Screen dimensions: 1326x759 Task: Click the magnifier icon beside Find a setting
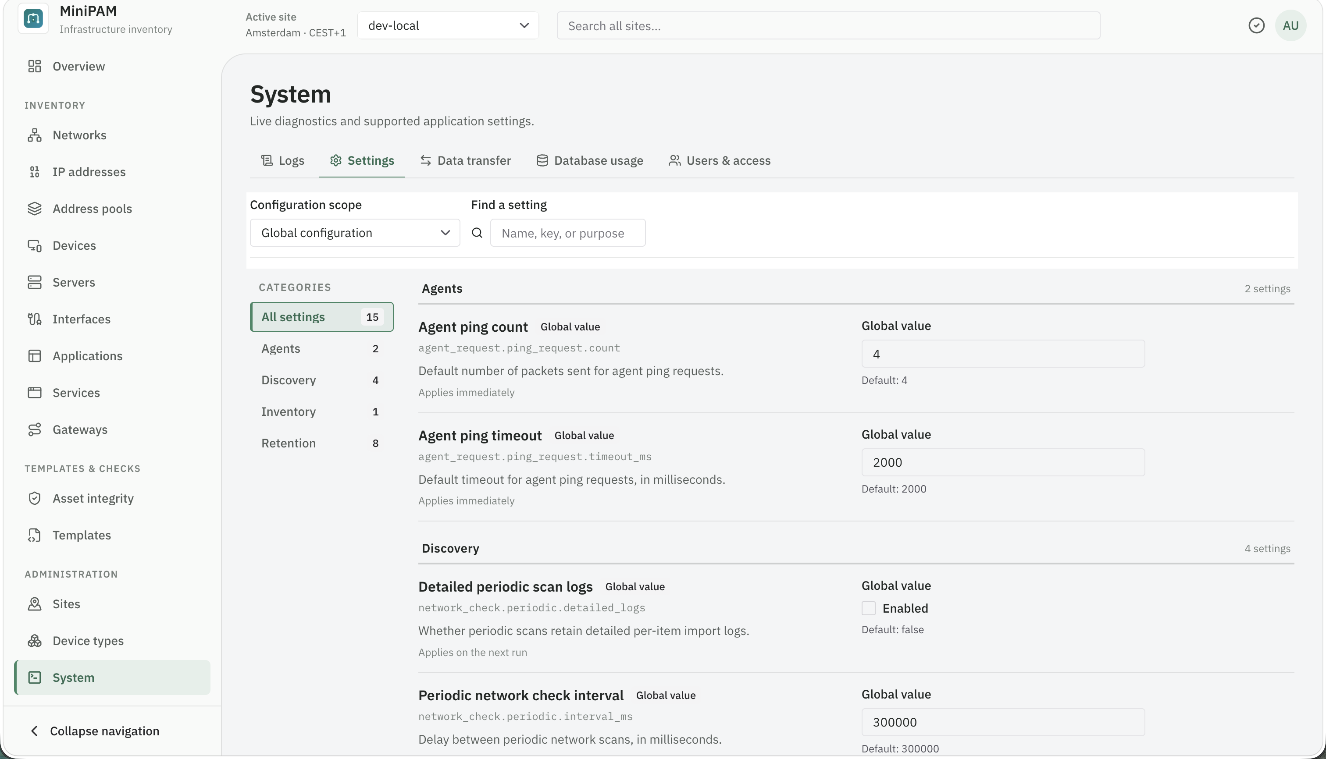(x=477, y=233)
